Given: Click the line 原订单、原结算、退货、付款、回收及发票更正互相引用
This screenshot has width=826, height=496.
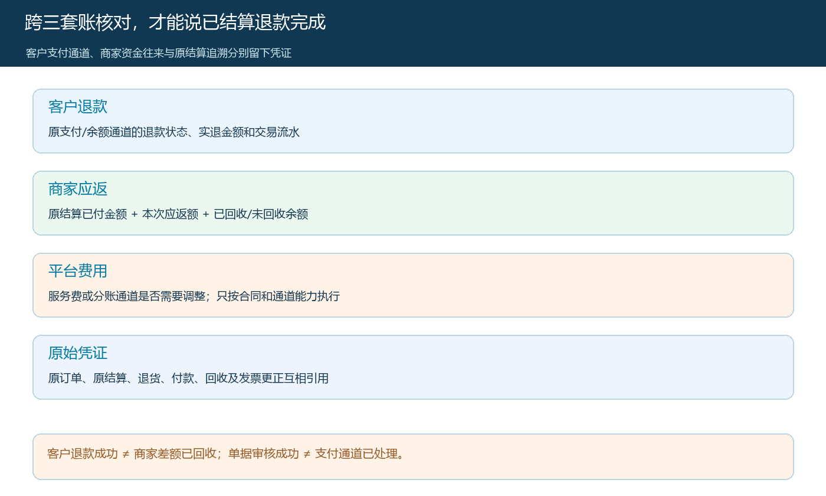Looking at the screenshot, I should (188, 378).
